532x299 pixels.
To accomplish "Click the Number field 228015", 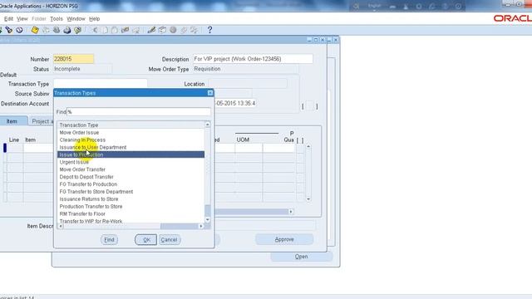I will [x=73, y=59].
